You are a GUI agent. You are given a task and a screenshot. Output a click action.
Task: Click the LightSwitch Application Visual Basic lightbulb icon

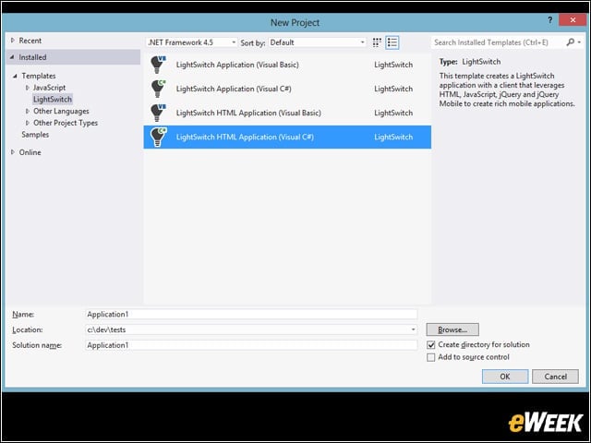[158, 65]
